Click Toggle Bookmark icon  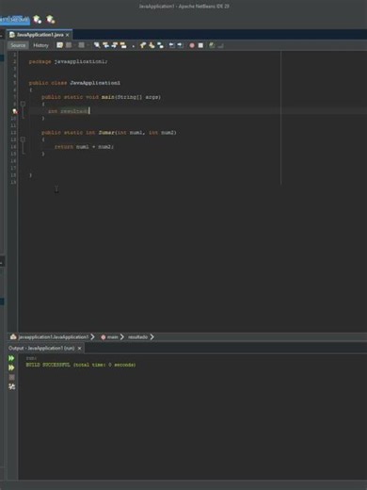pos(161,45)
